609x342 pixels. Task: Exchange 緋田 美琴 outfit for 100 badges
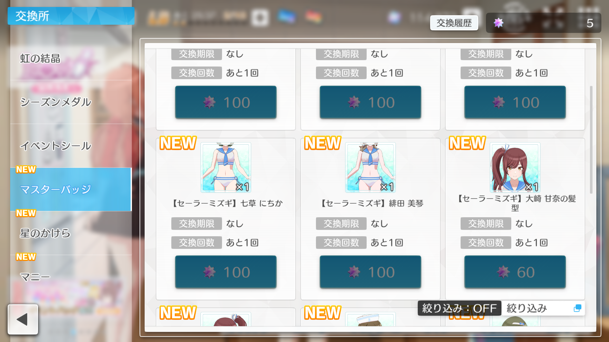coord(370,272)
